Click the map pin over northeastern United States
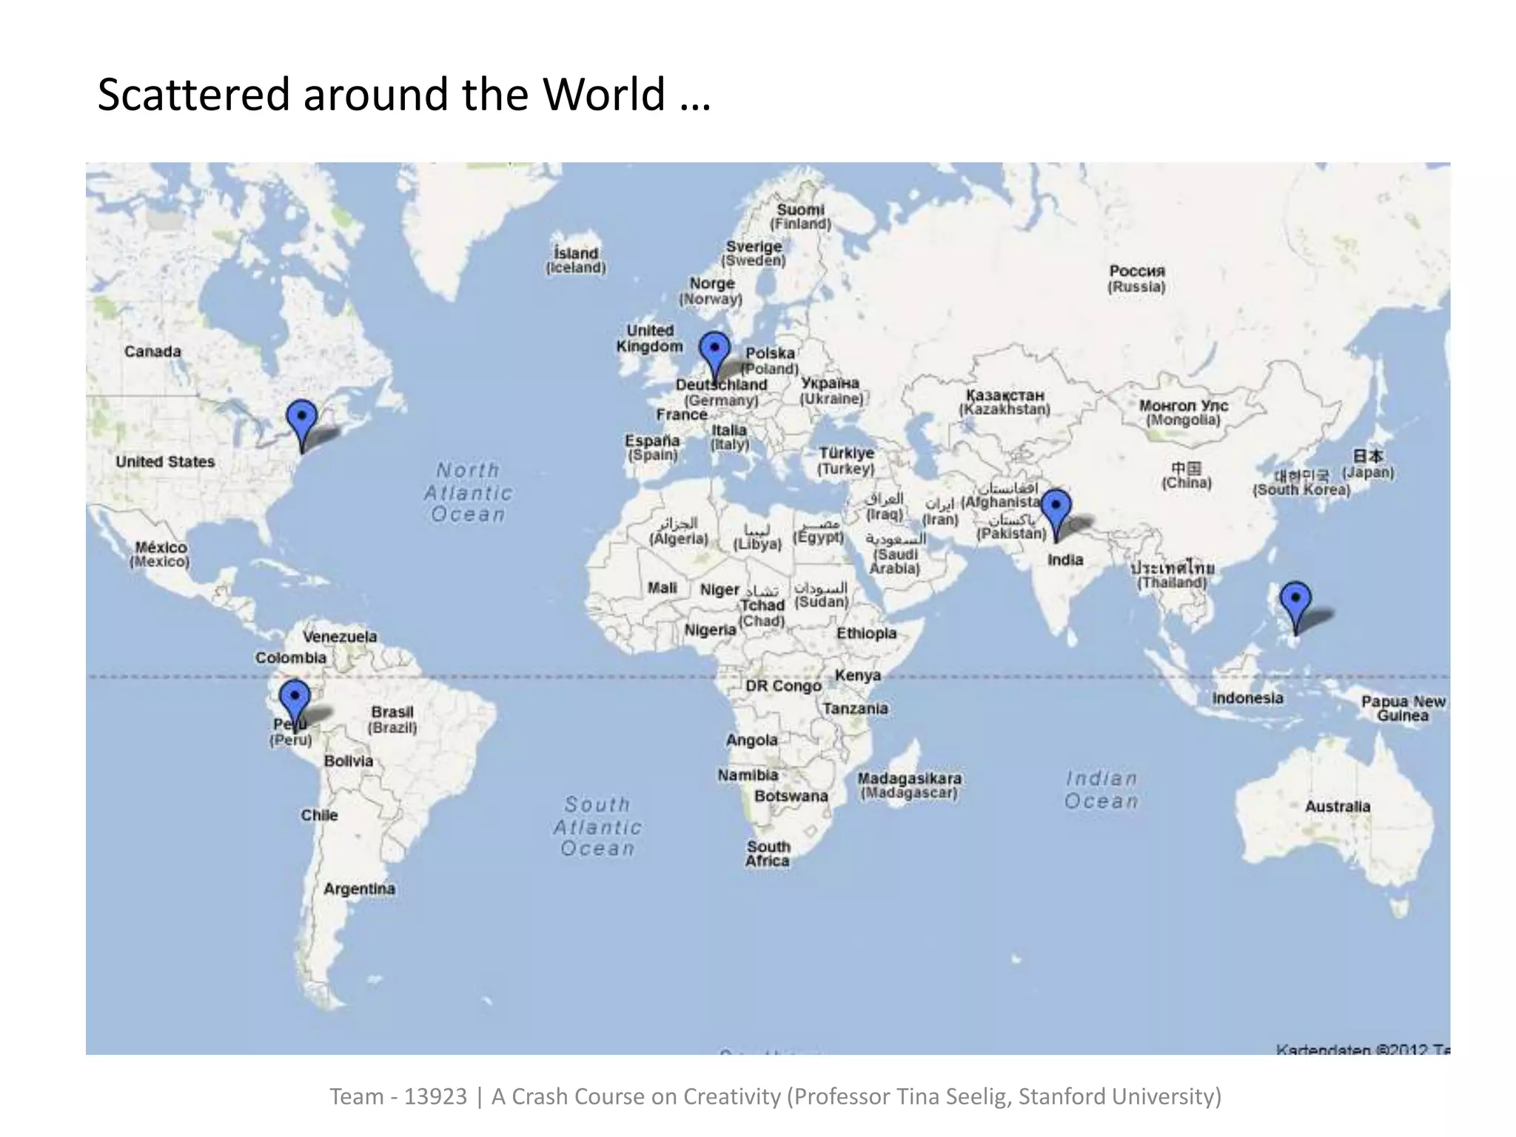Image resolution: width=1516 pixels, height=1137 pixels. tap(302, 420)
